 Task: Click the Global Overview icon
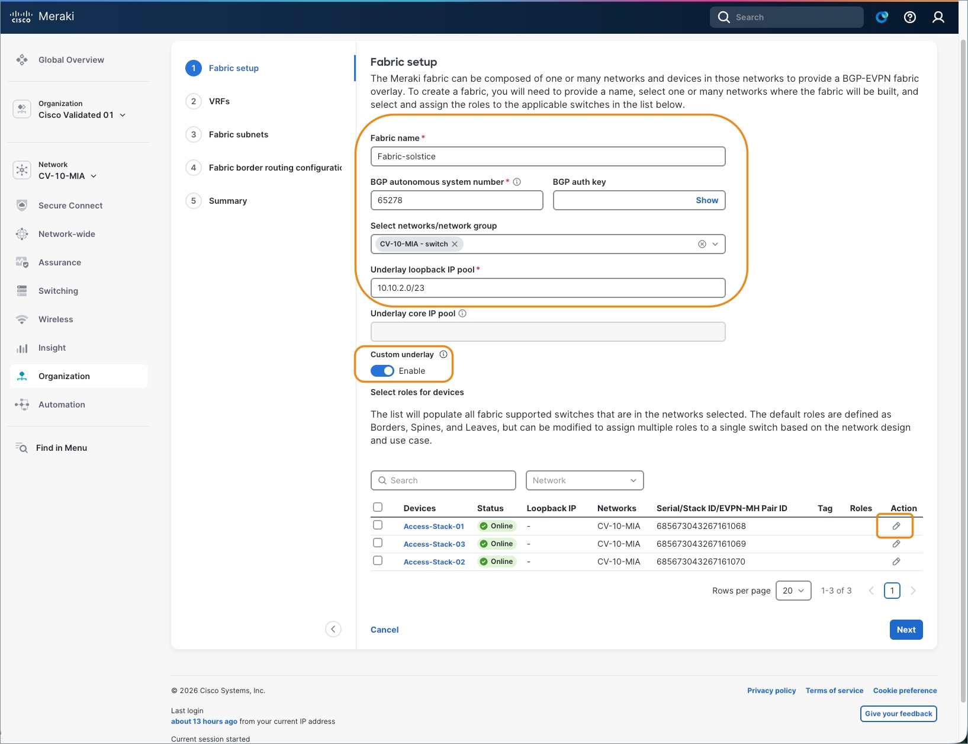point(22,60)
